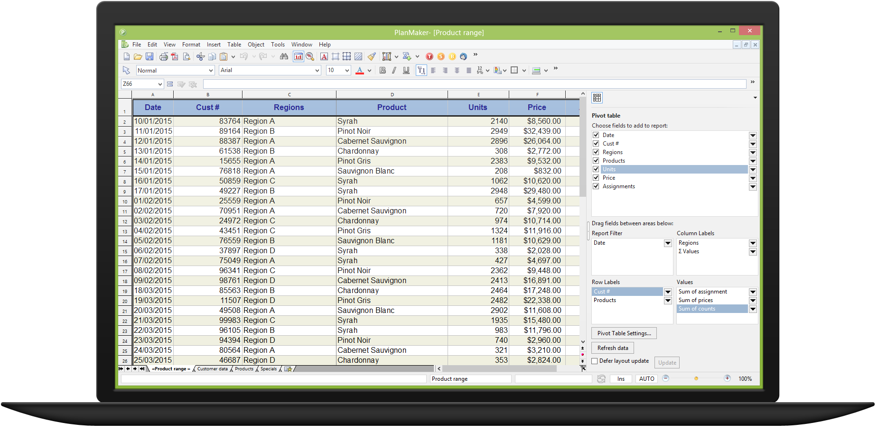Open Print Preview icon

[x=187, y=56]
